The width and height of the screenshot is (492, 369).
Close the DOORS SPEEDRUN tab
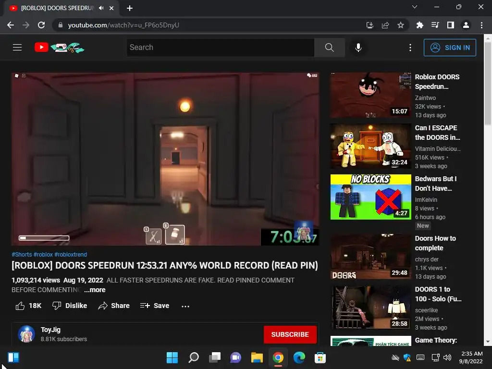[111, 8]
